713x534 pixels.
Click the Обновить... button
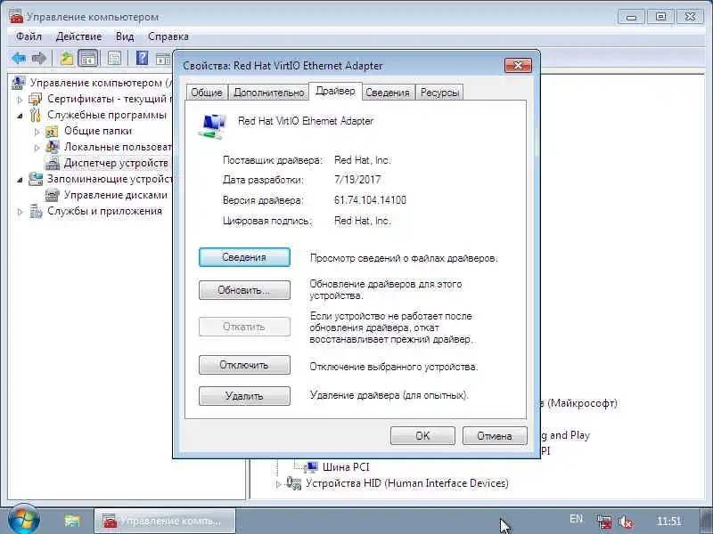tap(244, 290)
